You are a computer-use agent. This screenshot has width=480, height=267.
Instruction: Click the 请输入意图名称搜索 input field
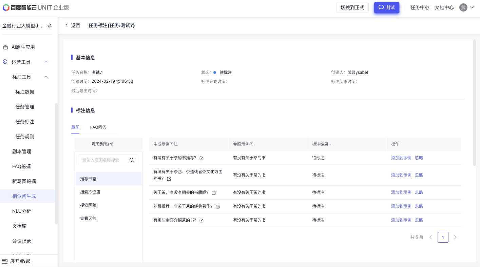tap(108, 160)
